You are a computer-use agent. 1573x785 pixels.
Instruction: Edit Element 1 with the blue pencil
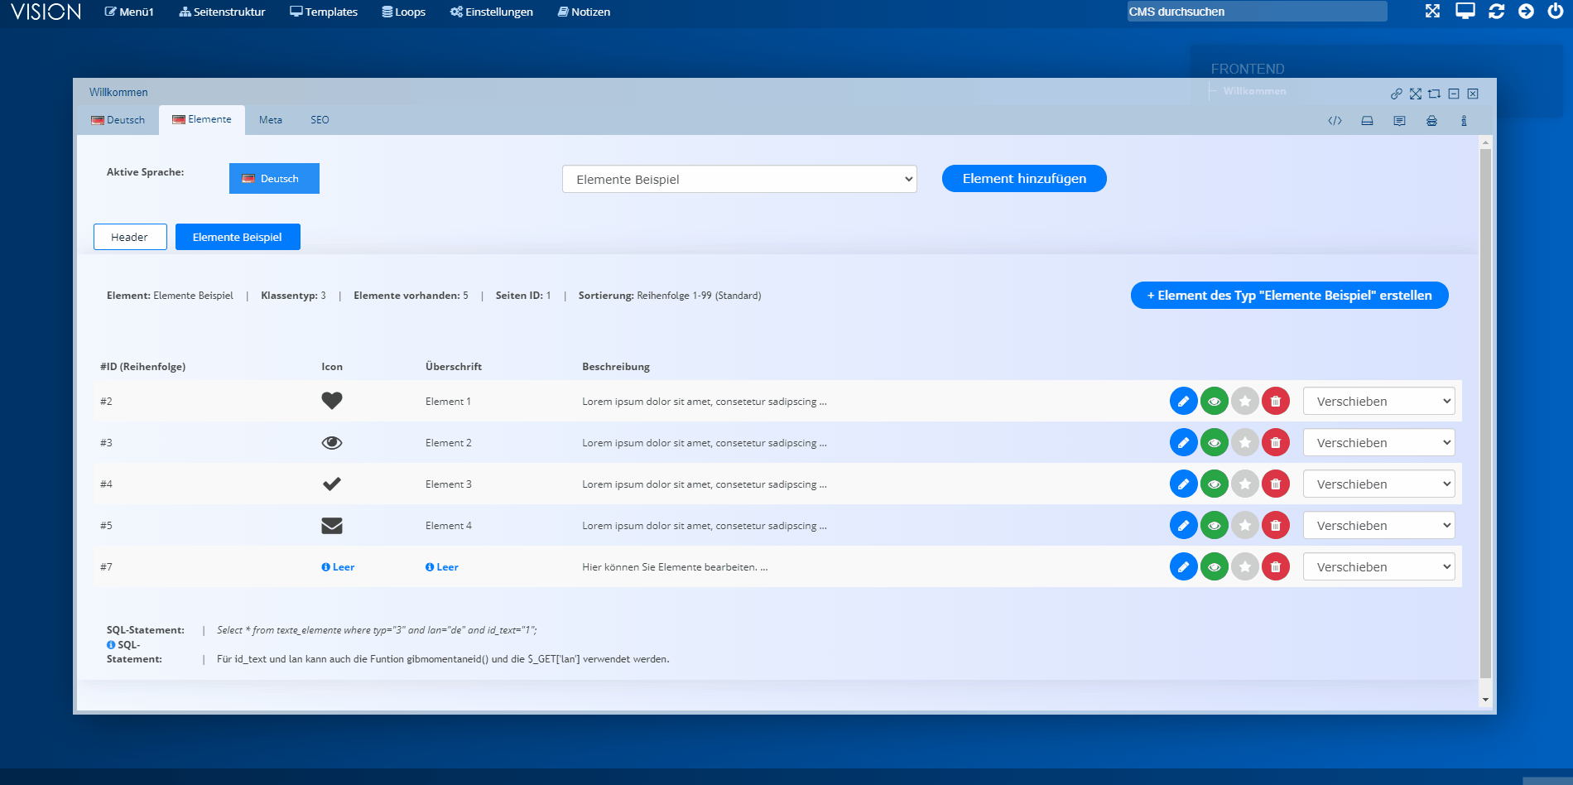[x=1183, y=402]
